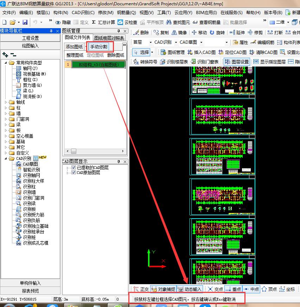This screenshot has width=300, height=307.
Task: Click the expand-all plus icon in navigator
Action: (5, 55)
